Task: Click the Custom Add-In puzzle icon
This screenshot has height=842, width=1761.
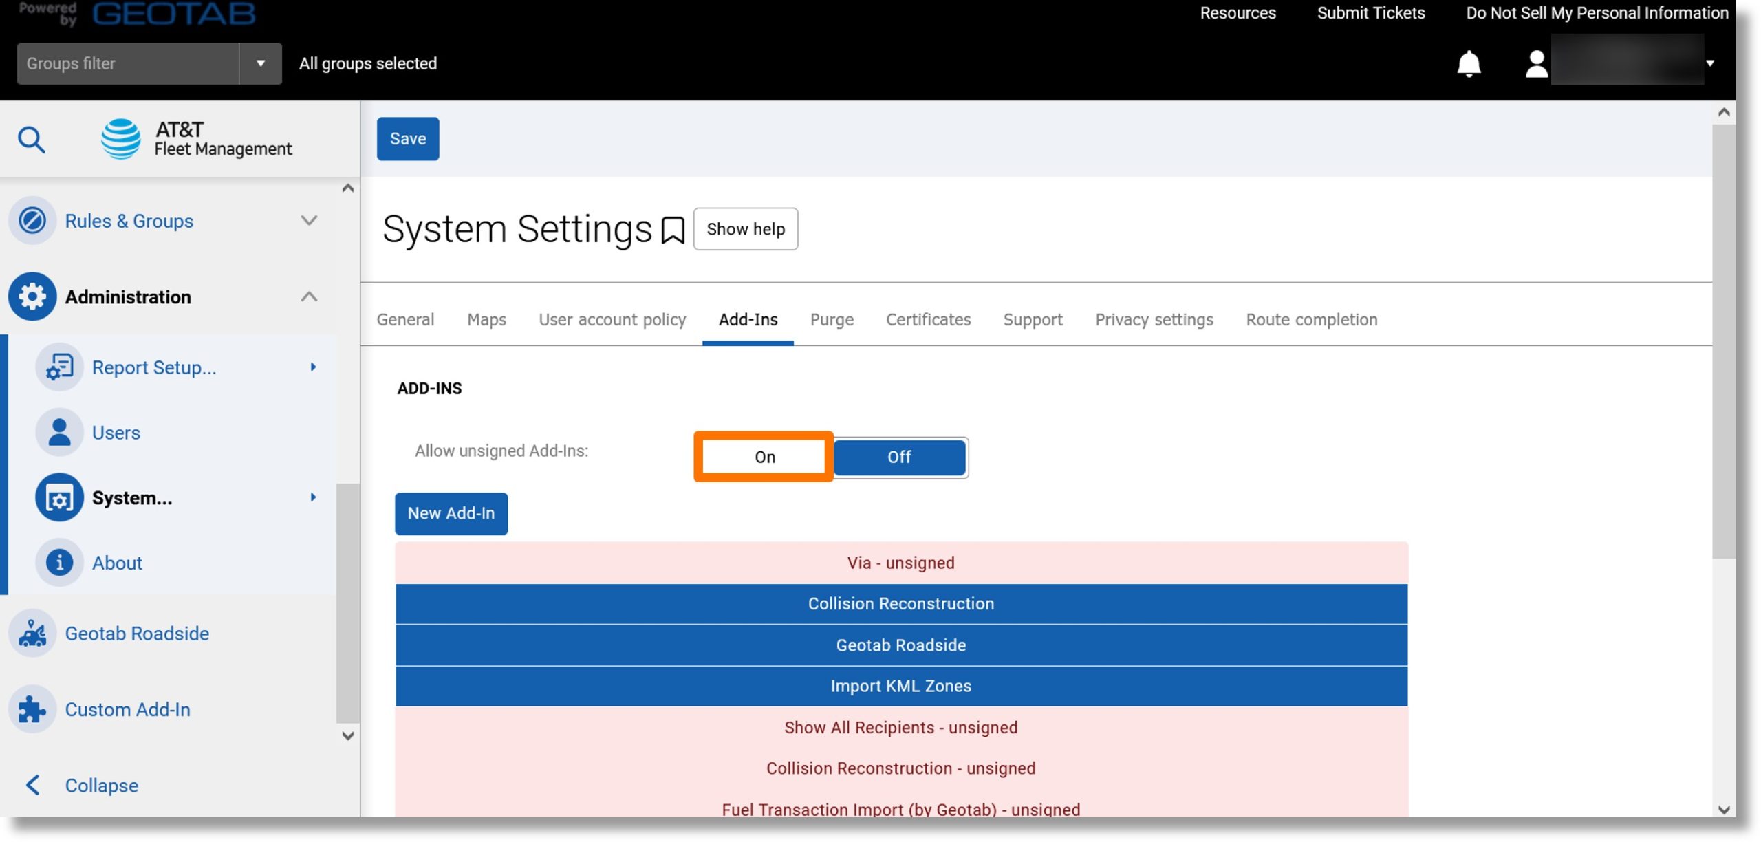Action: pyautogui.click(x=32, y=709)
